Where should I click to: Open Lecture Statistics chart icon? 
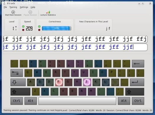(48, 12)
